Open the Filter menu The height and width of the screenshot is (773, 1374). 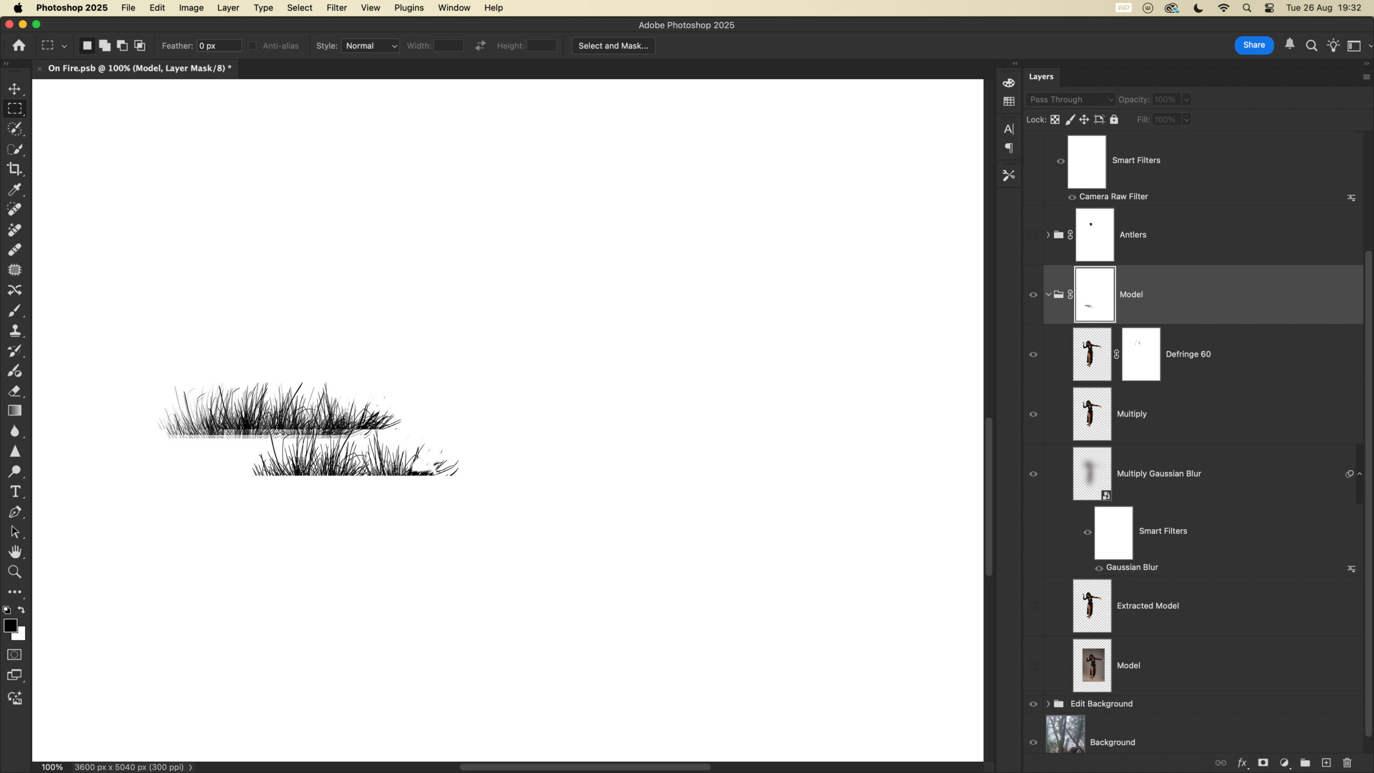point(337,8)
